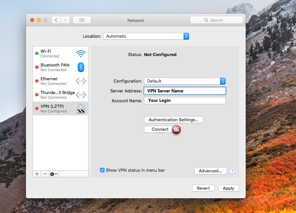Add a new network service with plus
This screenshot has width=296, height=213.
coord(37,174)
